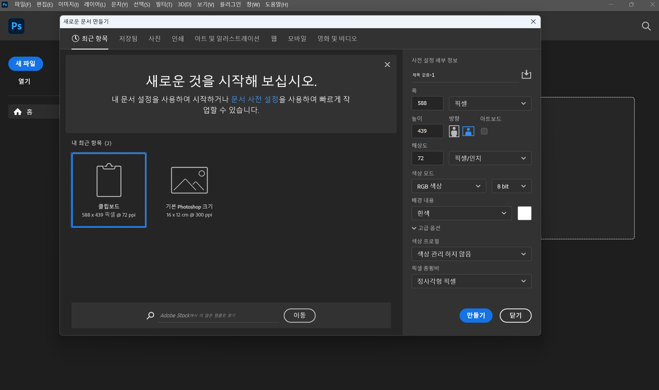Open the 8 bit depth dropdown

[x=511, y=186]
